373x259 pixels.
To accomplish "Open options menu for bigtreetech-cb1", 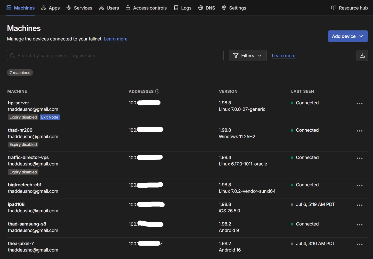I will coord(360,186).
